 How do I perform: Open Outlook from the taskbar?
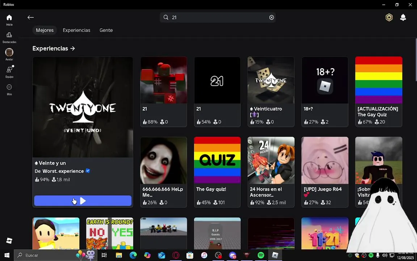click(161, 255)
